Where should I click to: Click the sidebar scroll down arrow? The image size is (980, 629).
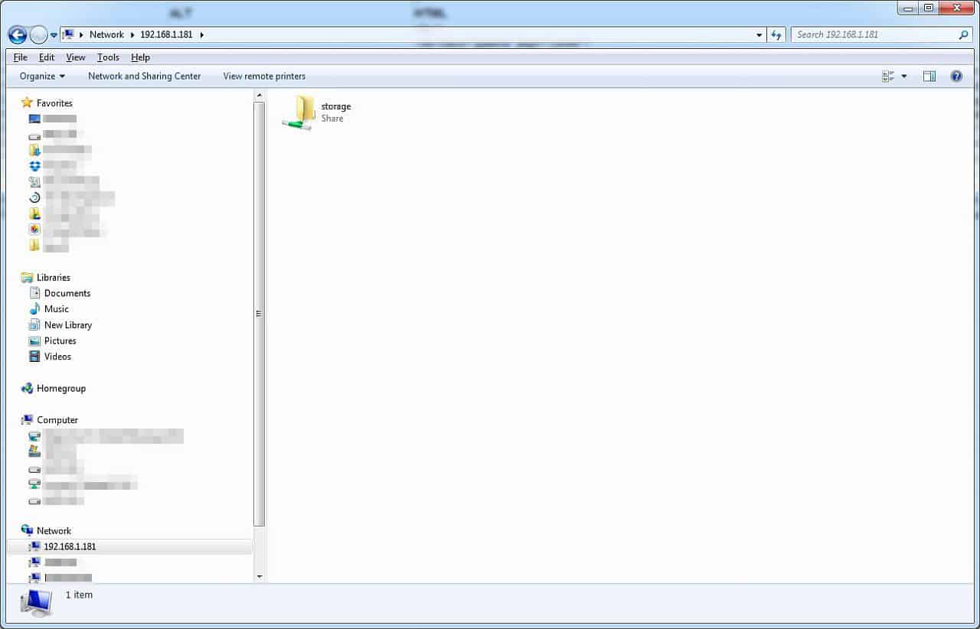pyautogui.click(x=260, y=576)
